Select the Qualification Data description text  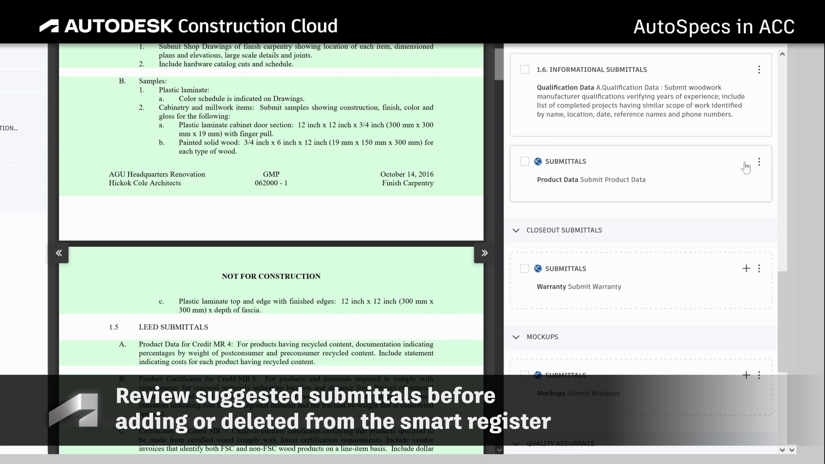(641, 101)
